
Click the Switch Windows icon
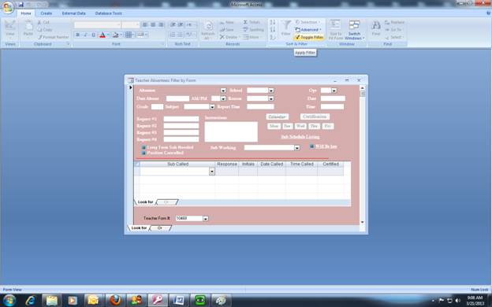point(354,25)
